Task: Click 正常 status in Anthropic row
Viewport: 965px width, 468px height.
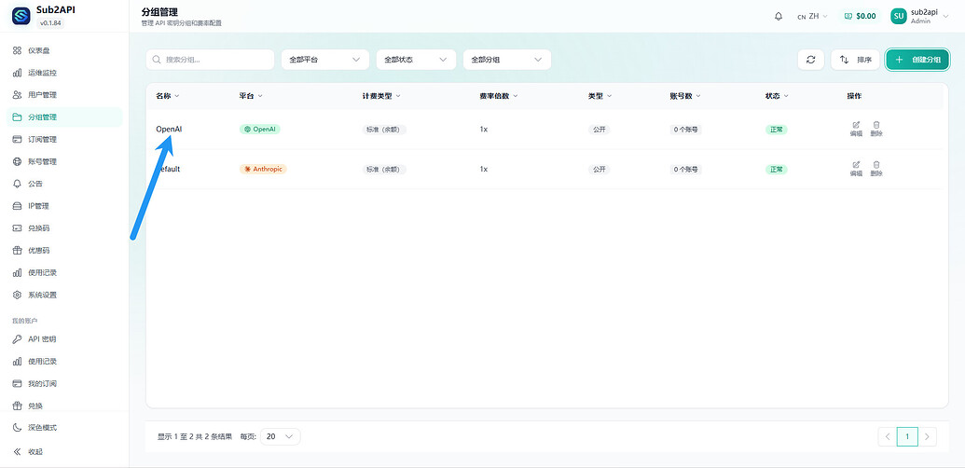Action: (x=776, y=169)
